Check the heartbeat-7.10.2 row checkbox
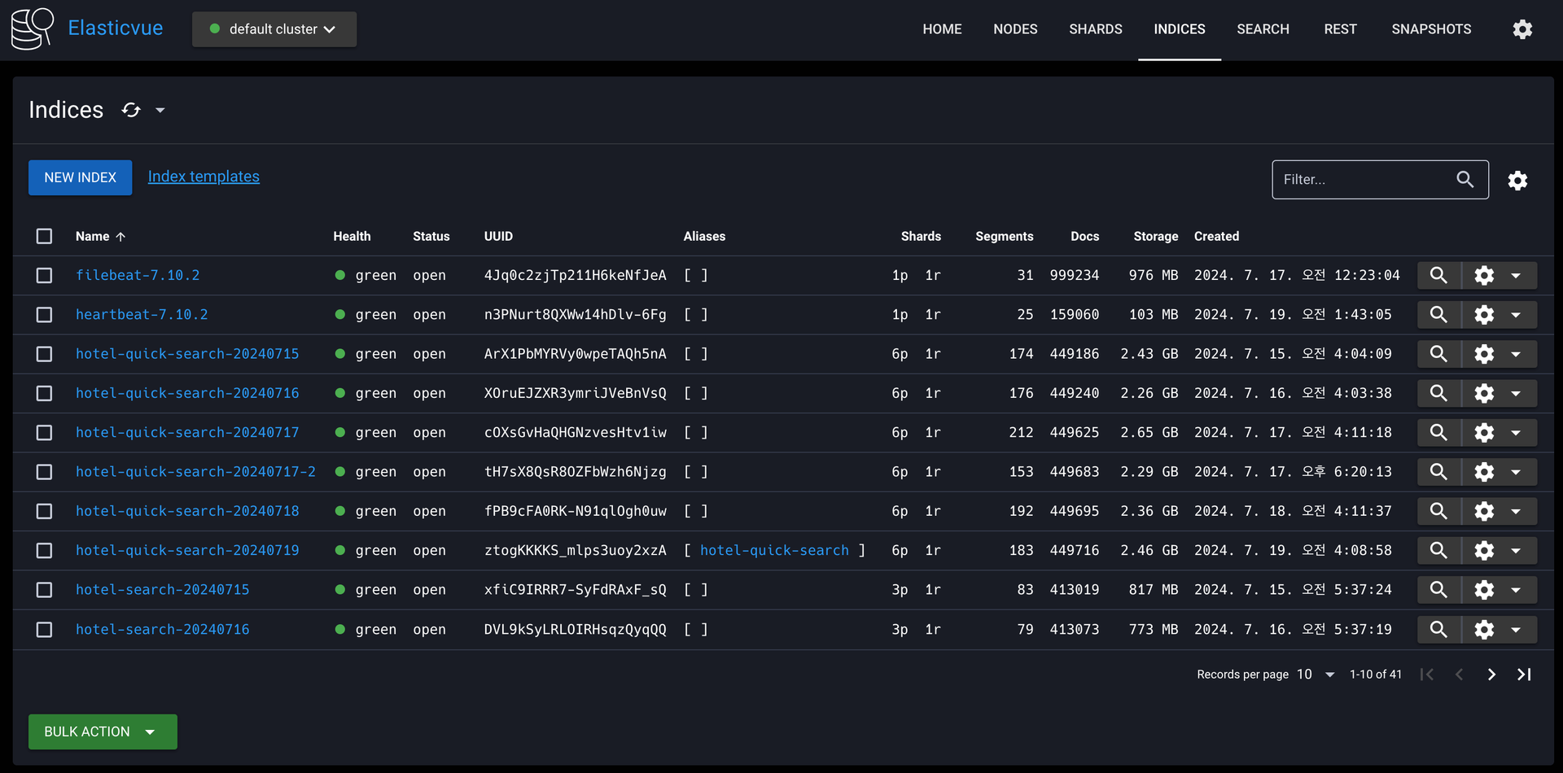 44,314
